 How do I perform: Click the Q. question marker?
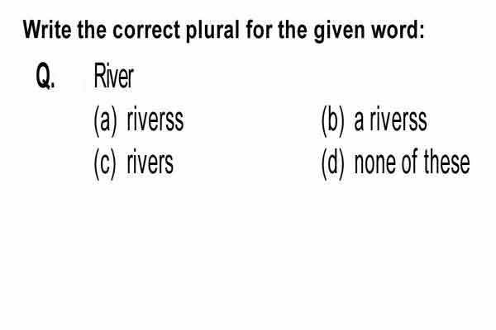pyautogui.click(x=45, y=76)
